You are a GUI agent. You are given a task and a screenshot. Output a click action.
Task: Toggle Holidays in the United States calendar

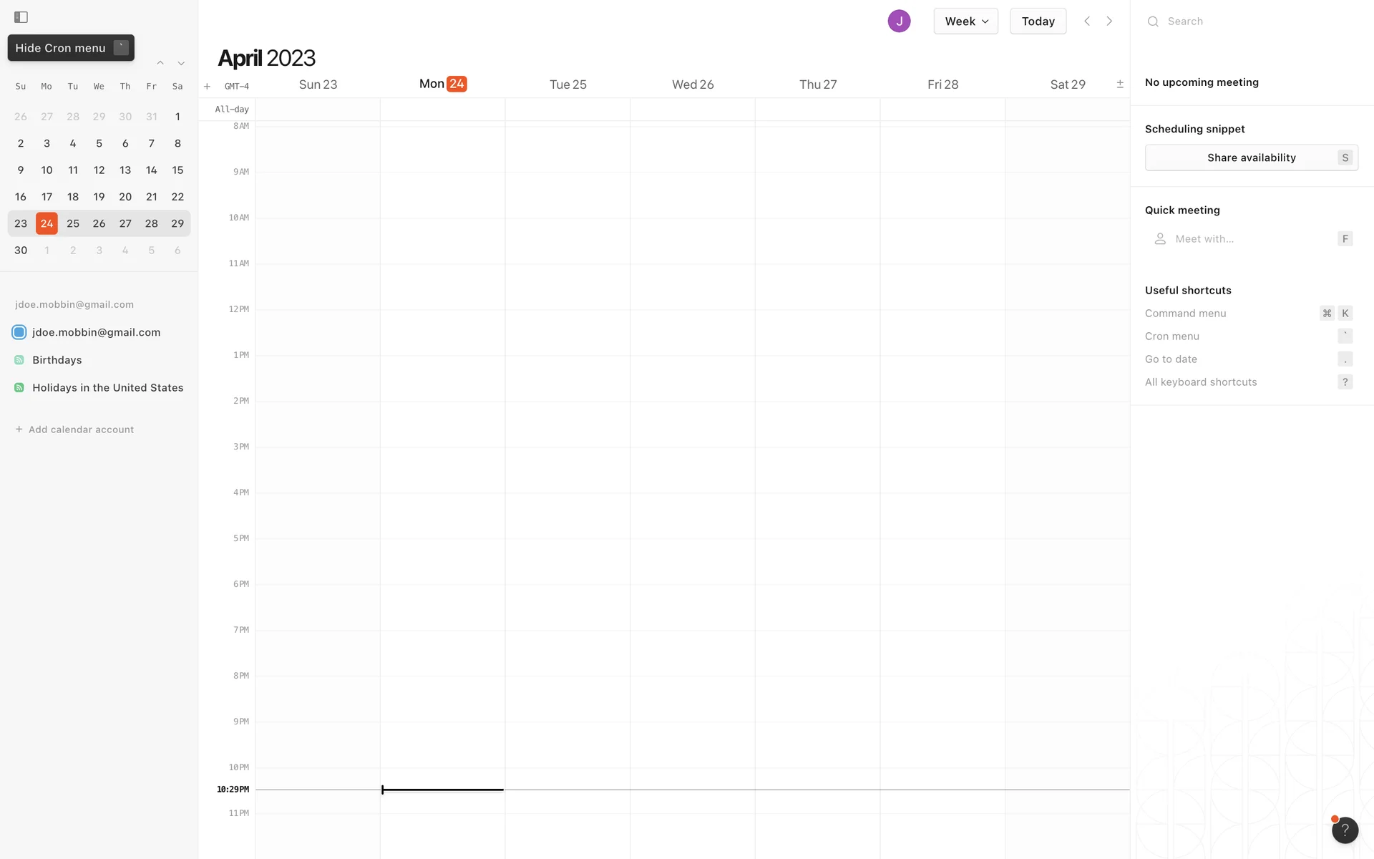click(19, 388)
